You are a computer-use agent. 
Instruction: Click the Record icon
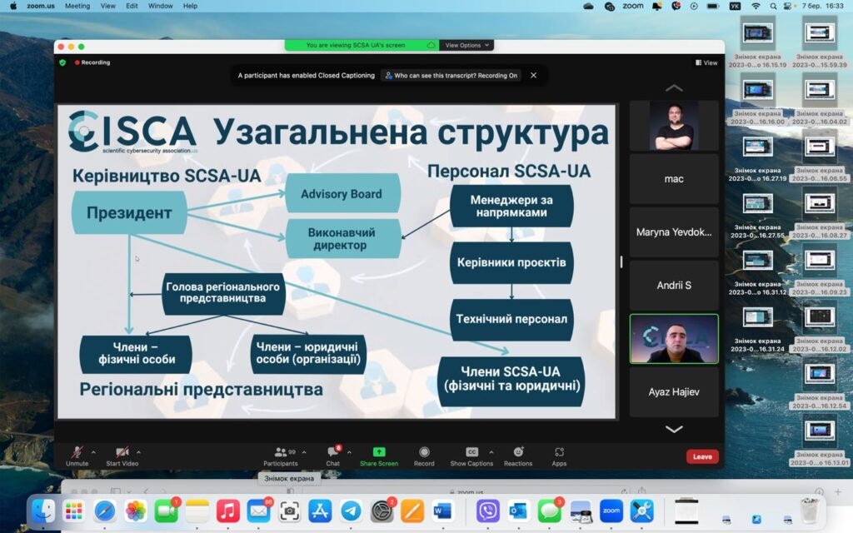[x=424, y=452]
